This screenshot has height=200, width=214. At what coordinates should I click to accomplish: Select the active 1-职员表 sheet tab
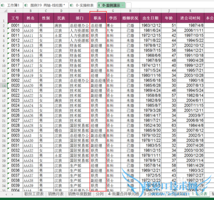coord(199,194)
